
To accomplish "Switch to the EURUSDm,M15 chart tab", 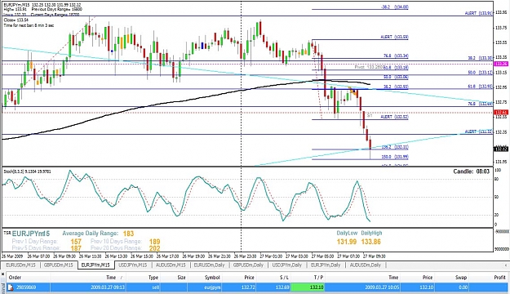I will click(21, 265).
